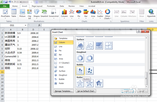Click chart gallery scrollbar down arrow
This screenshot has width=157, height=102.
146,86
